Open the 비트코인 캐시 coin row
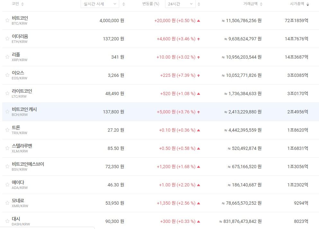Screen dimensions: 319x229 pos(24,110)
